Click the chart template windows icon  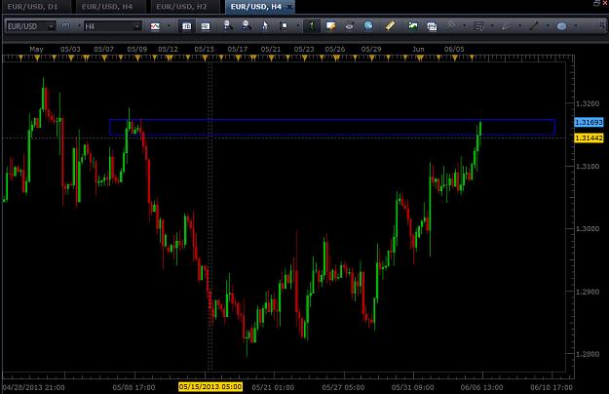pyautogui.click(x=432, y=26)
